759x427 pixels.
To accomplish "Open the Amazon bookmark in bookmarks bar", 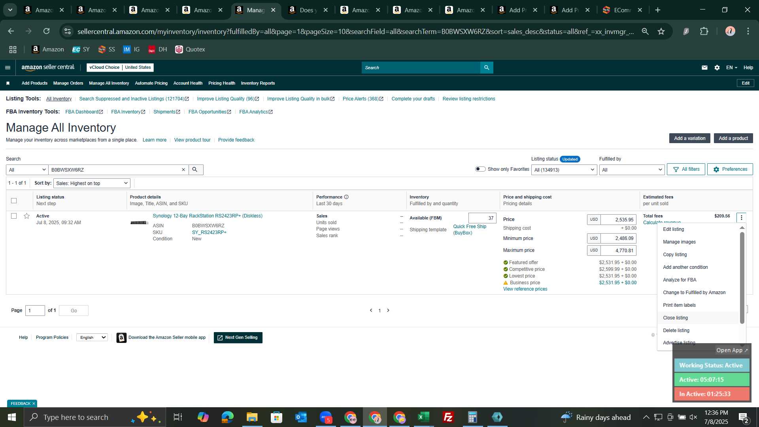I will point(48,49).
